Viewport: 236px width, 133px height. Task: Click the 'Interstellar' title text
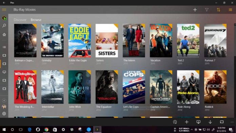pyautogui.click(x=48, y=107)
